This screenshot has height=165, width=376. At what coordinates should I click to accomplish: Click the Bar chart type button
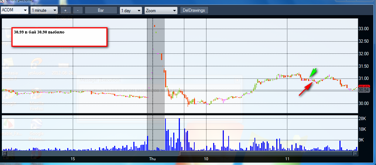101,10
